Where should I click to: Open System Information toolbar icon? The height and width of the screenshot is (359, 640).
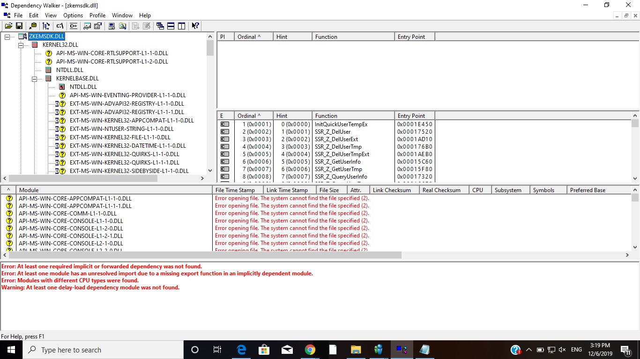point(112,26)
